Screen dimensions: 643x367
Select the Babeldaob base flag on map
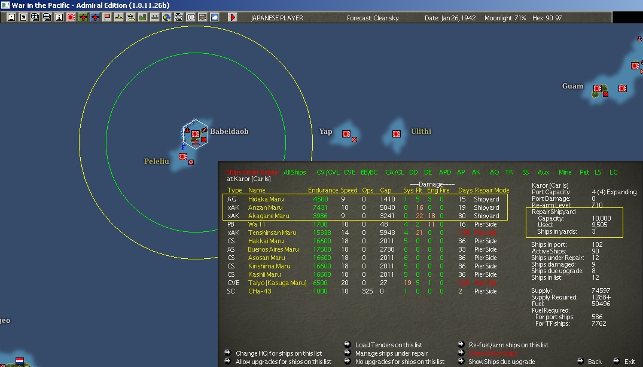coord(196,134)
